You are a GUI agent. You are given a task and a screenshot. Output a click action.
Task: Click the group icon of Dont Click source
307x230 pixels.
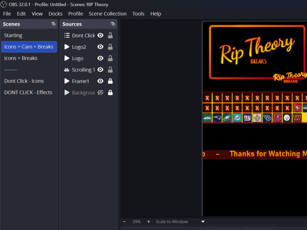pyautogui.click(x=67, y=35)
